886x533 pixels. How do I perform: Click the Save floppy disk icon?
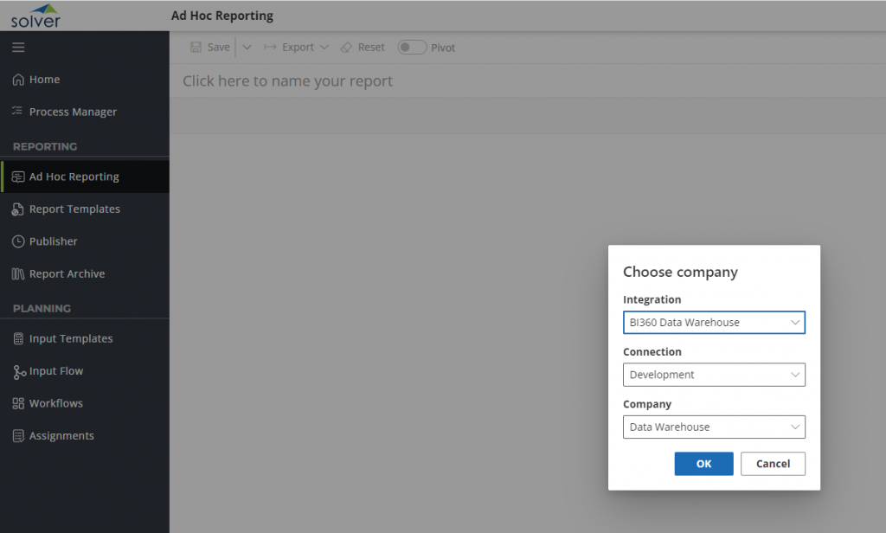(196, 48)
